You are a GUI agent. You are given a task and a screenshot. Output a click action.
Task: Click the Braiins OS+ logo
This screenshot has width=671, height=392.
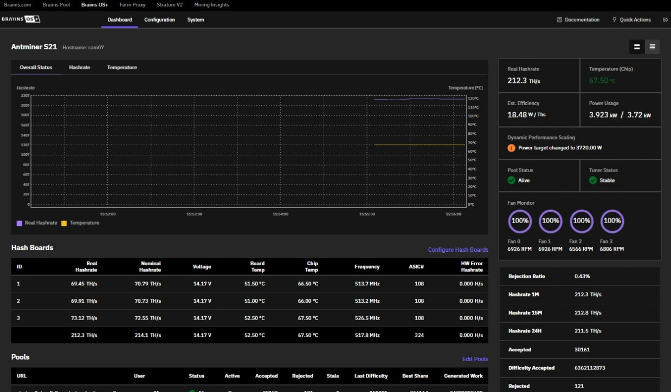[x=21, y=19]
